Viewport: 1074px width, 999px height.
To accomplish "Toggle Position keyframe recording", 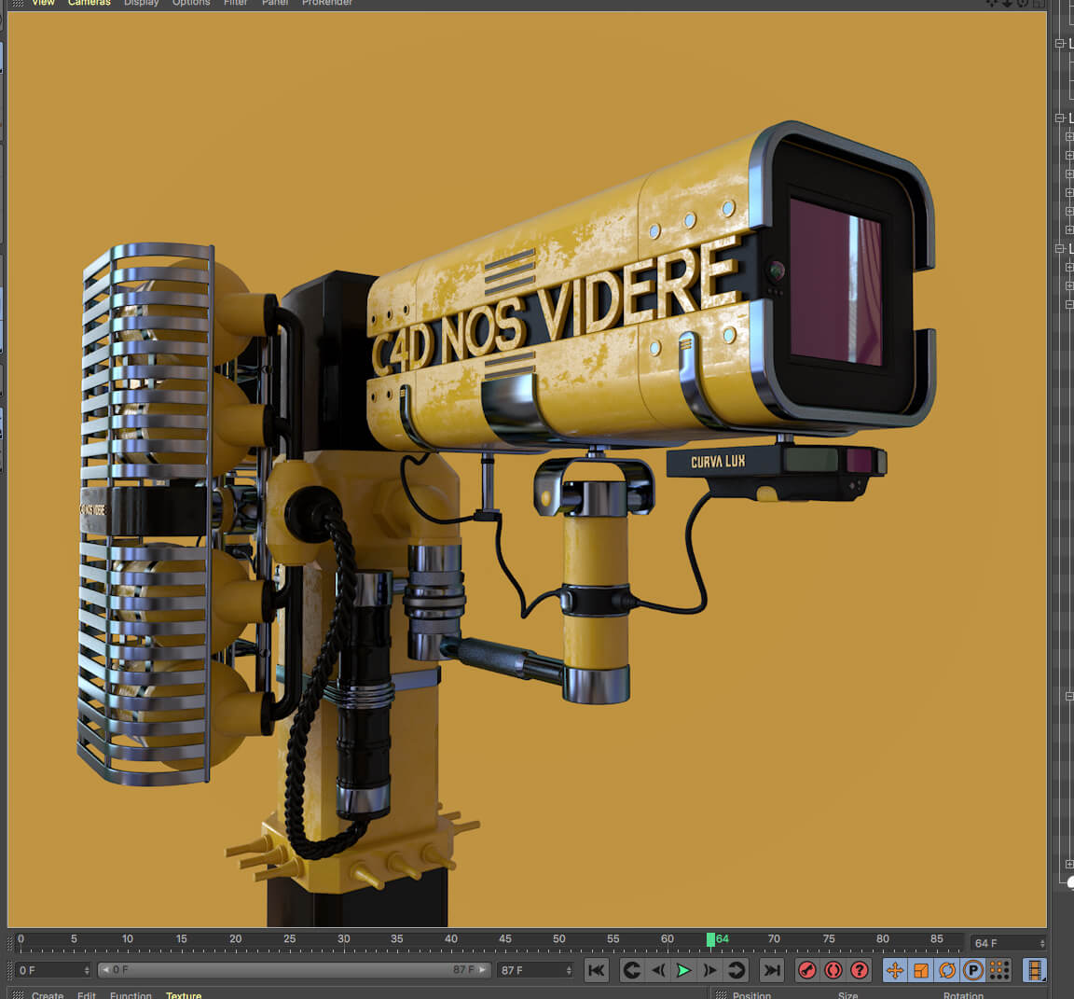I will click(895, 970).
